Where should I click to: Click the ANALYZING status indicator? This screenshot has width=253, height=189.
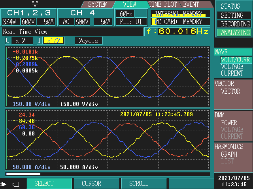234,33
